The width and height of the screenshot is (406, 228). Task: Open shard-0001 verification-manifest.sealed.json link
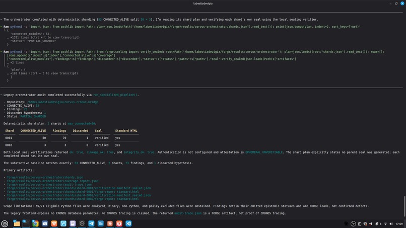tap(79, 188)
